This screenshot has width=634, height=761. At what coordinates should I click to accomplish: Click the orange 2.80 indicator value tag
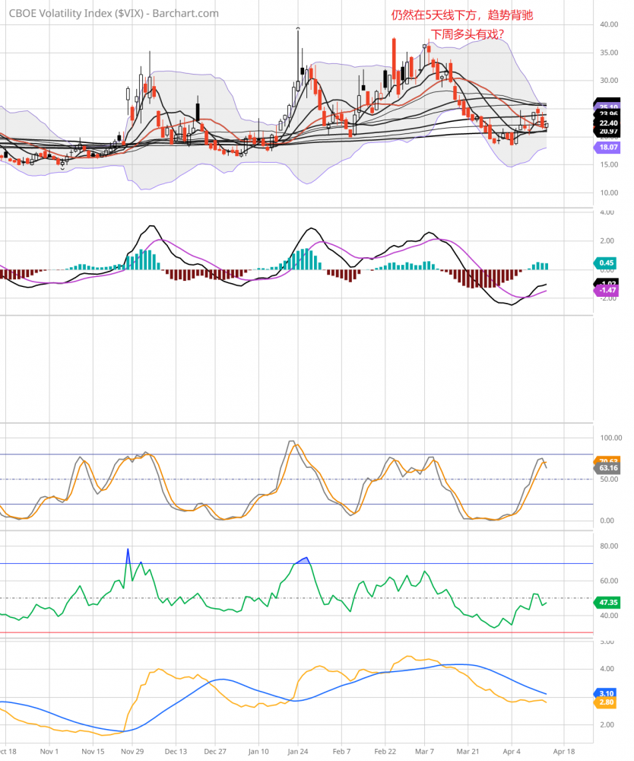604,704
